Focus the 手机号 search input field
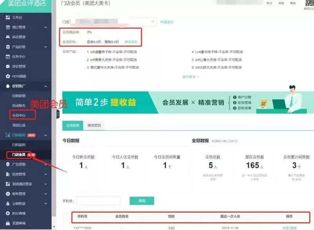The image size is (314, 230). pyautogui.click(x=99, y=201)
